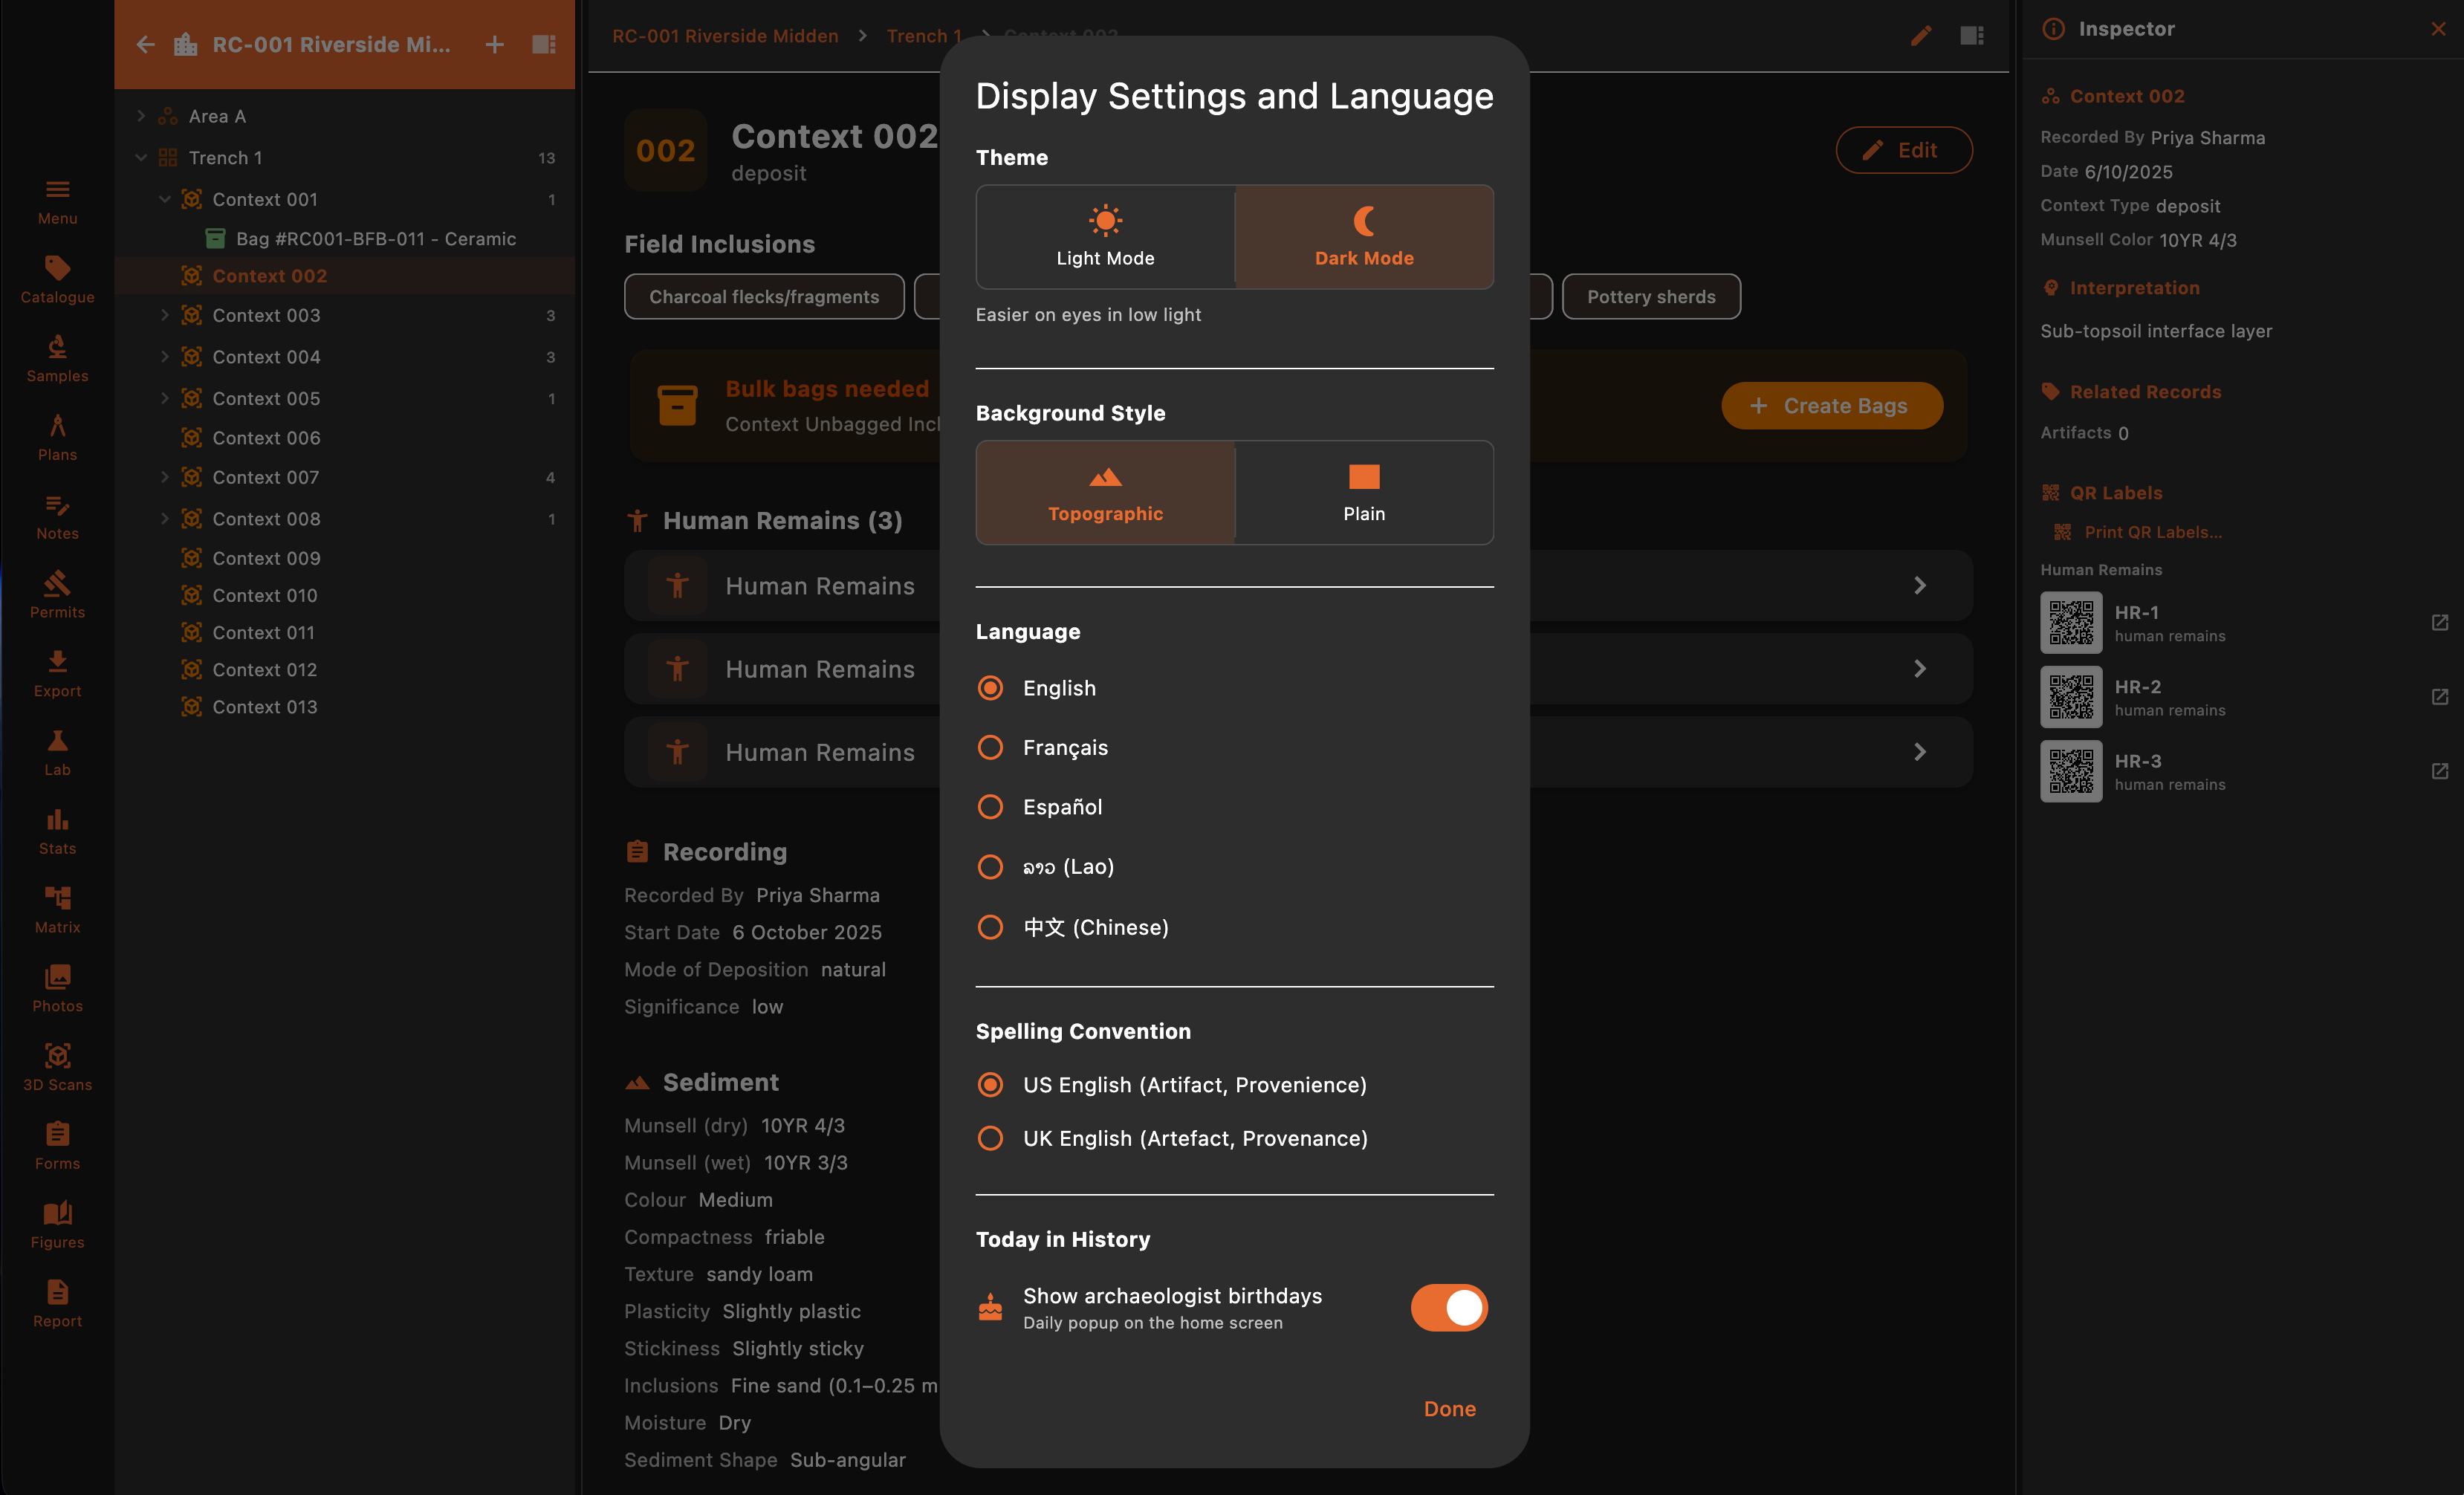This screenshot has width=2464, height=1495.
Task: Open the Export download icon
Action: pyautogui.click(x=57, y=673)
